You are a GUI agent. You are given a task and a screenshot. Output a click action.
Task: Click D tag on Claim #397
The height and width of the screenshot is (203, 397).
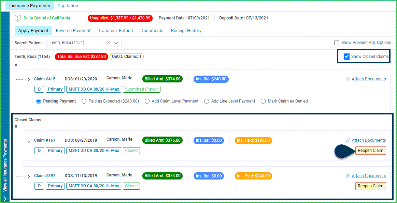[x=39, y=186]
